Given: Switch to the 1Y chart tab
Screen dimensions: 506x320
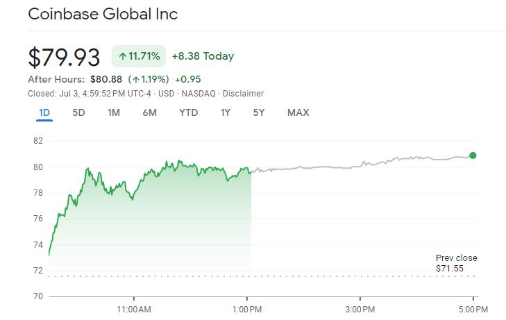Looking at the screenshot, I should [x=225, y=112].
